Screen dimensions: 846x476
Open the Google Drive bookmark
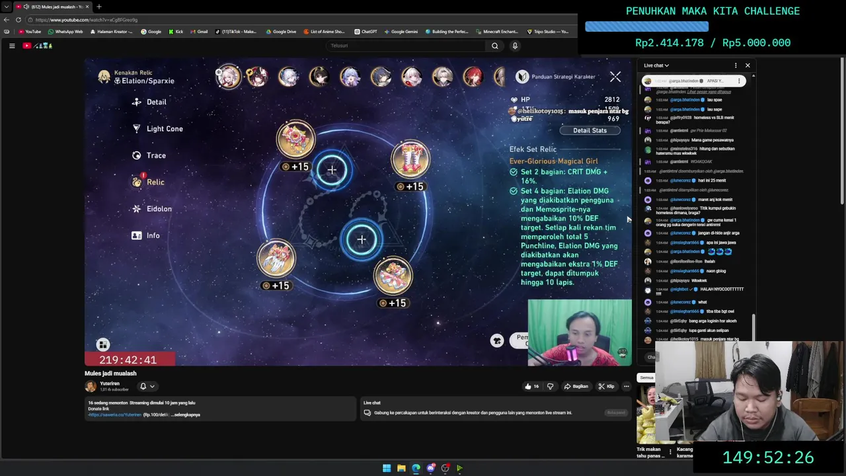click(x=281, y=32)
